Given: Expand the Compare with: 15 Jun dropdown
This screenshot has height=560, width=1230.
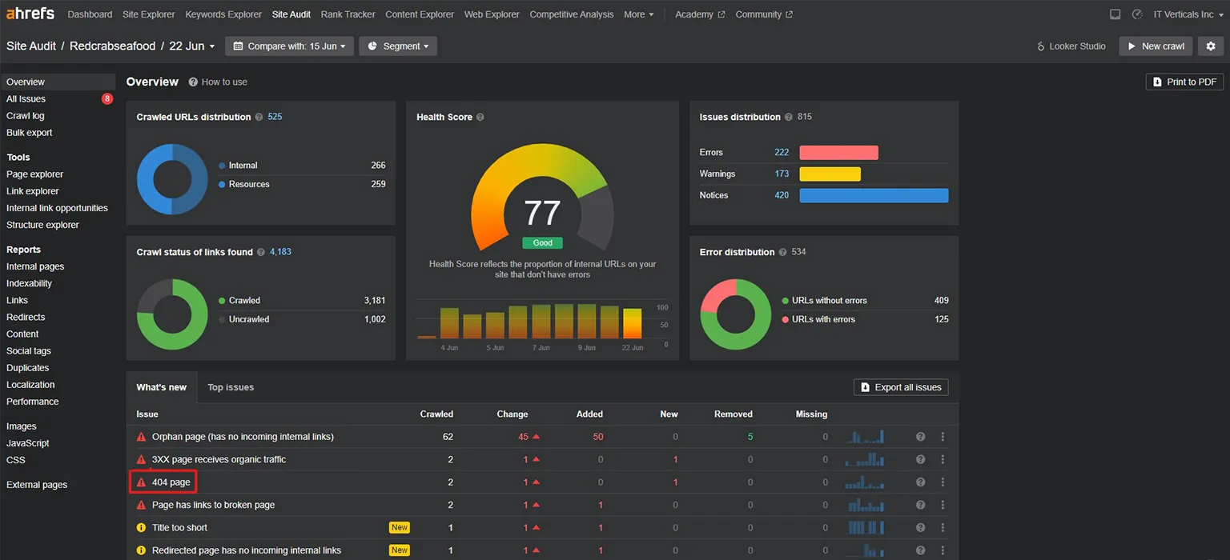Looking at the screenshot, I should 289,46.
